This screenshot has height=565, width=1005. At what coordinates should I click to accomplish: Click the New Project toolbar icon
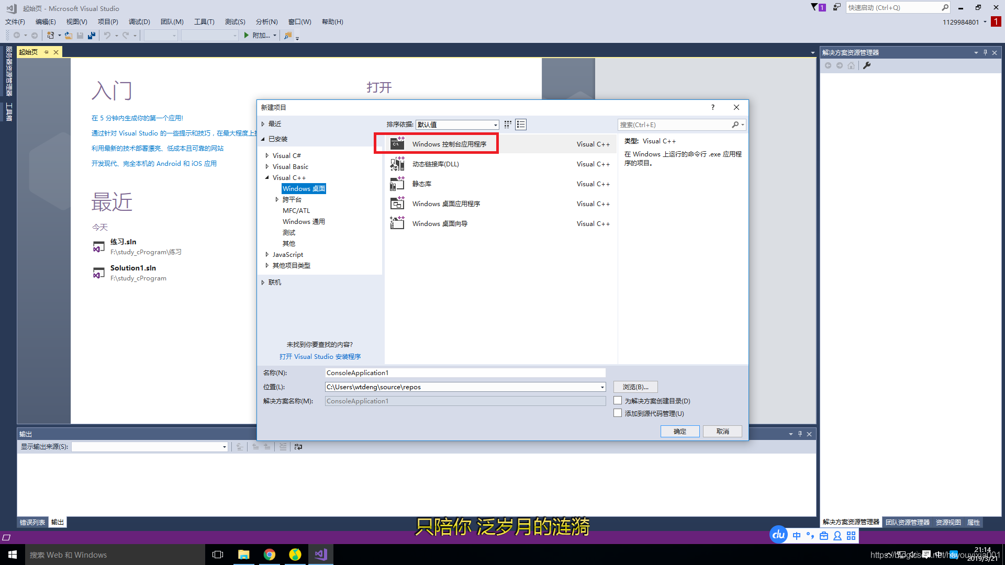tap(50, 35)
